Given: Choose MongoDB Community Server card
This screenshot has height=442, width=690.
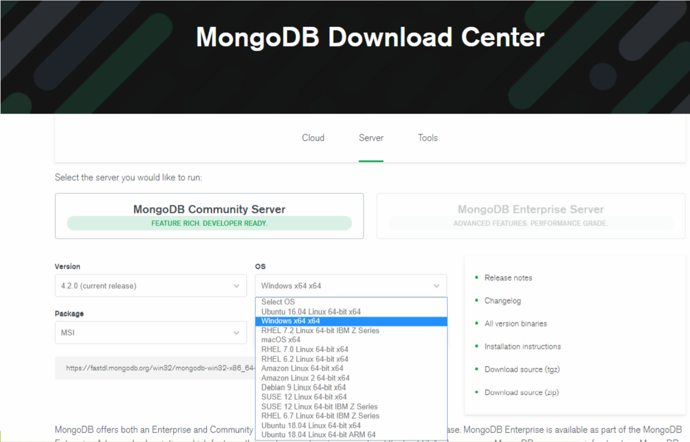Looking at the screenshot, I should coord(209,216).
